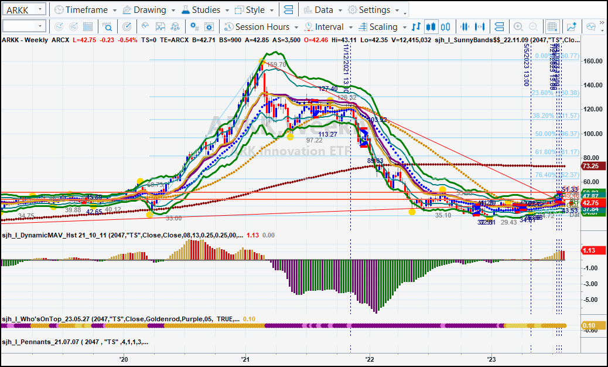Open the ARKK symbol combo box
The width and height of the screenshot is (608, 367).
pyautogui.click(x=24, y=10)
